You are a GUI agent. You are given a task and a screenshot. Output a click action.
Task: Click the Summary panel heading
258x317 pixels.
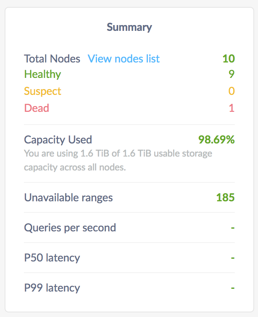click(x=129, y=27)
